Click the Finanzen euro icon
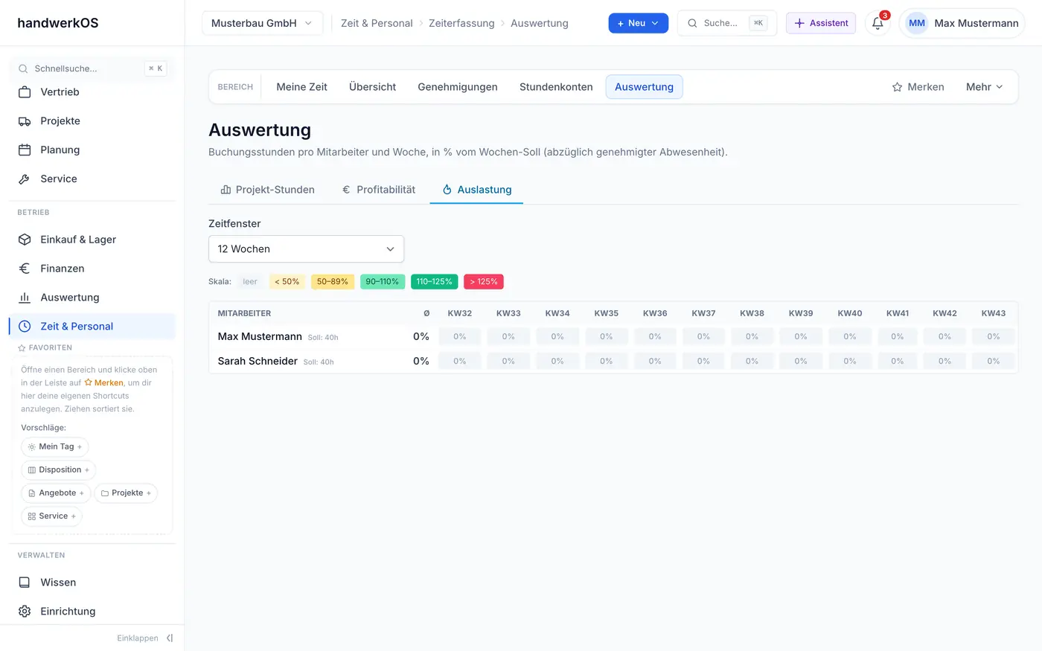The width and height of the screenshot is (1042, 651). 25,269
